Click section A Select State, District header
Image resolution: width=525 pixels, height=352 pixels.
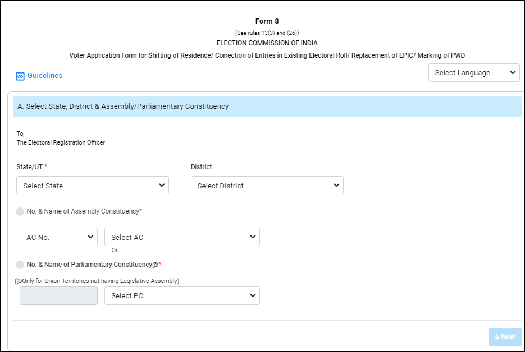(x=124, y=106)
